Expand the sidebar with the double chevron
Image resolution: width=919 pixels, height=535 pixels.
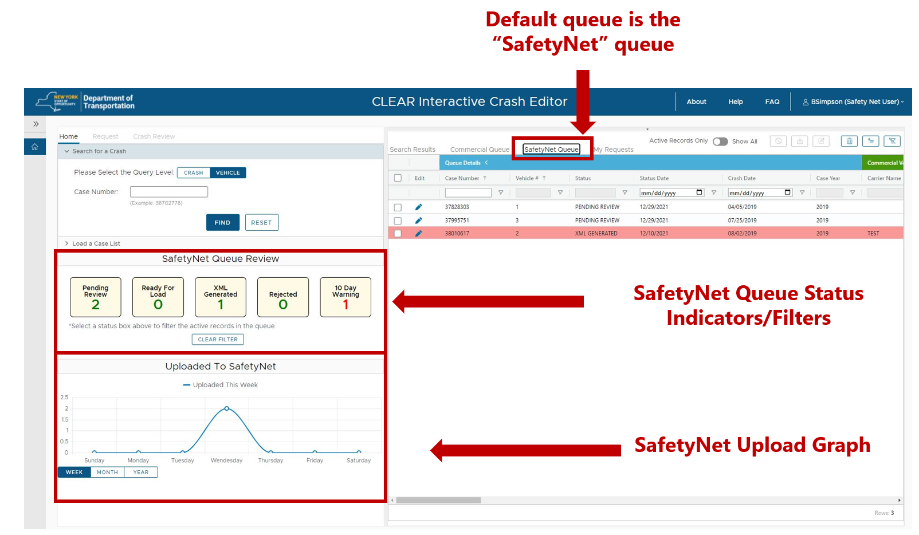point(36,124)
